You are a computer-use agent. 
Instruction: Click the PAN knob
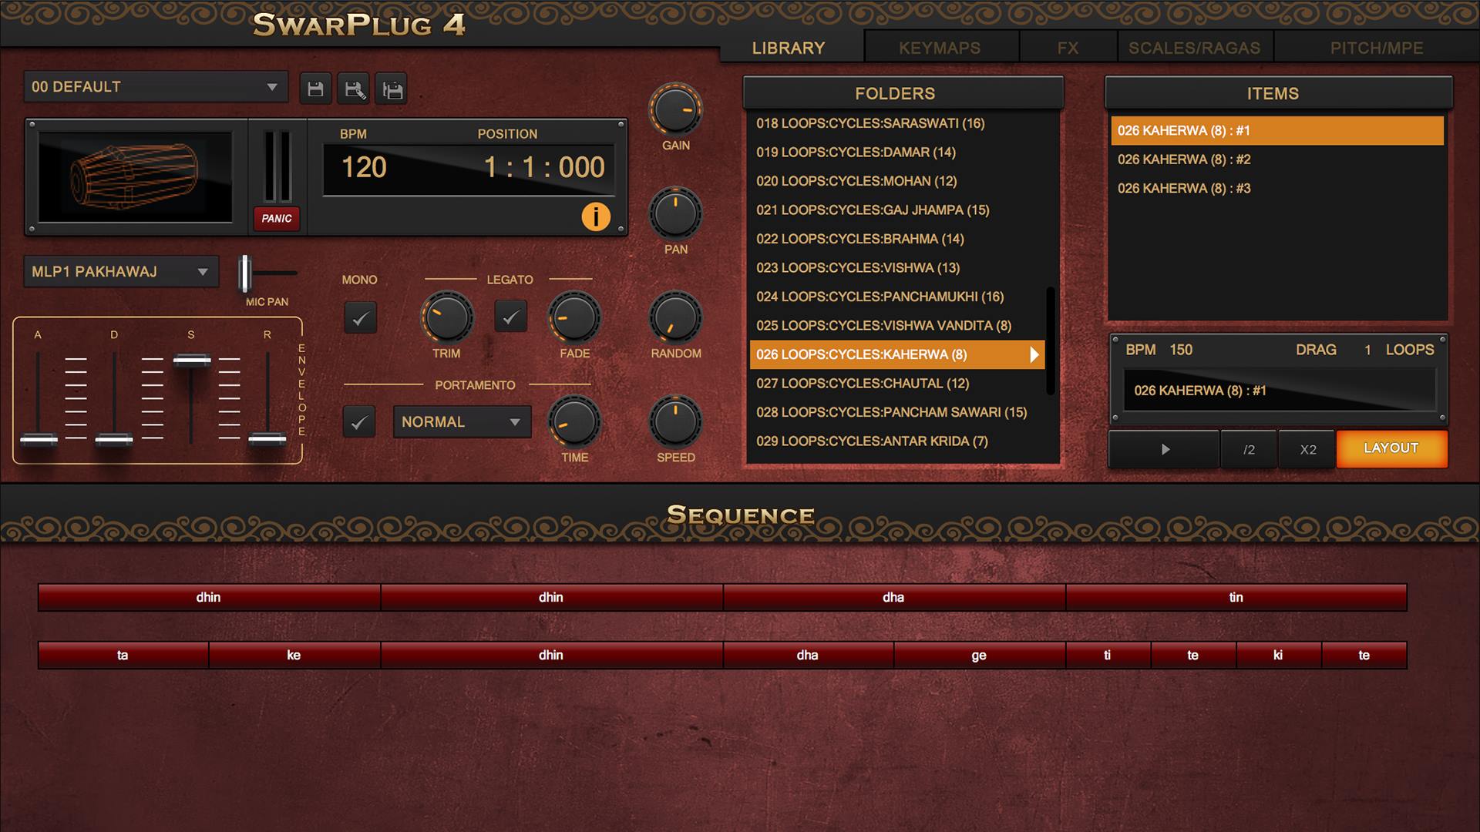(x=675, y=214)
